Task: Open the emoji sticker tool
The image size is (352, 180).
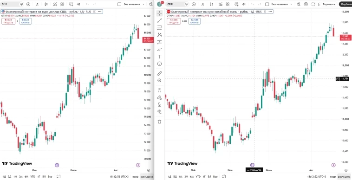Action: (x=160, y=64)
